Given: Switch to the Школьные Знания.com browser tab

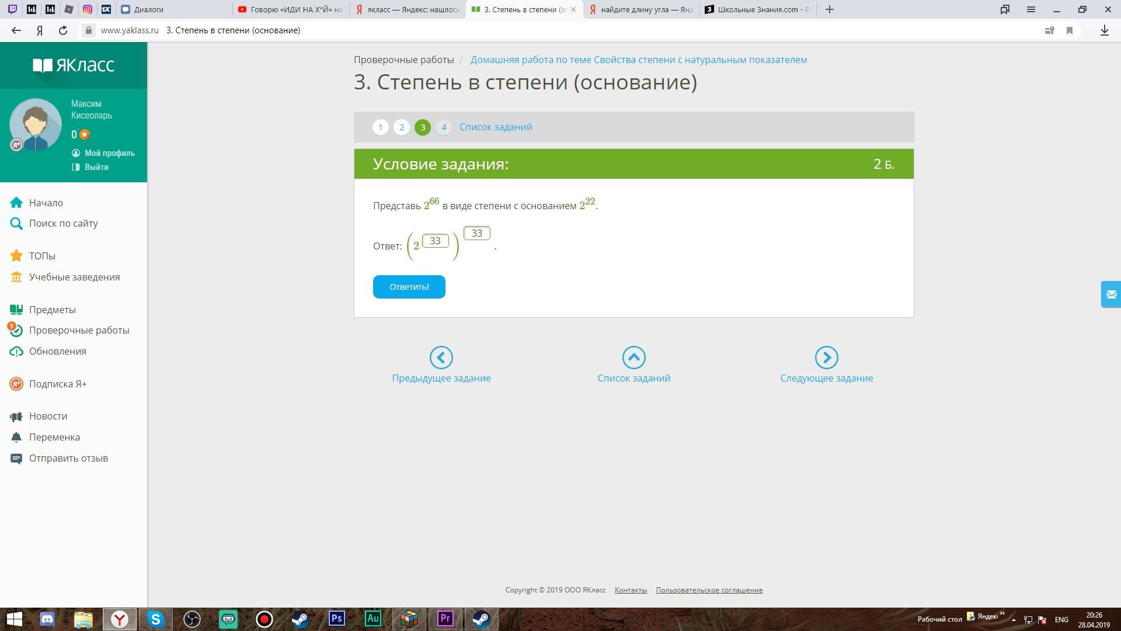Looking at the screenshot, I should (x=757, y=9).
